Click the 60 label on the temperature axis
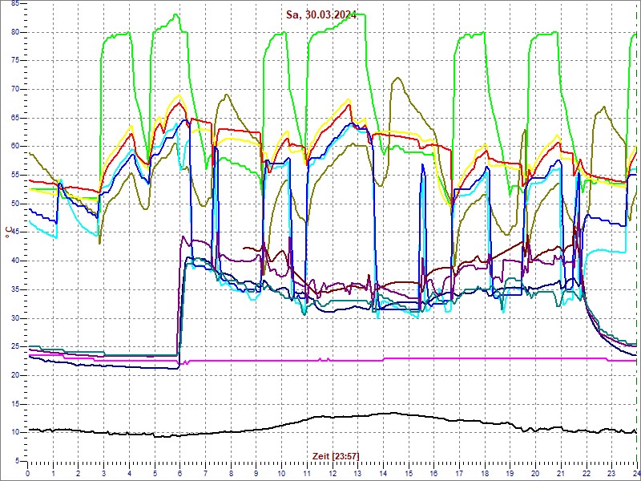641x481 pixels. [x=14, y=147]
